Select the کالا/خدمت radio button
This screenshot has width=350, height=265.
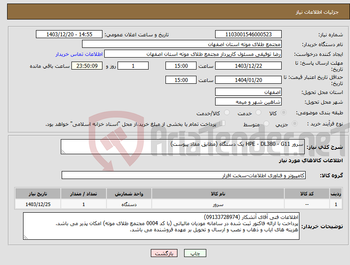[x=227, y=113]
